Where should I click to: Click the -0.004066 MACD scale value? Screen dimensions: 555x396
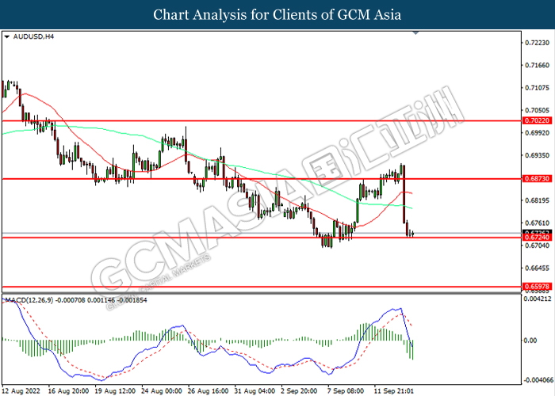(537, 380)
